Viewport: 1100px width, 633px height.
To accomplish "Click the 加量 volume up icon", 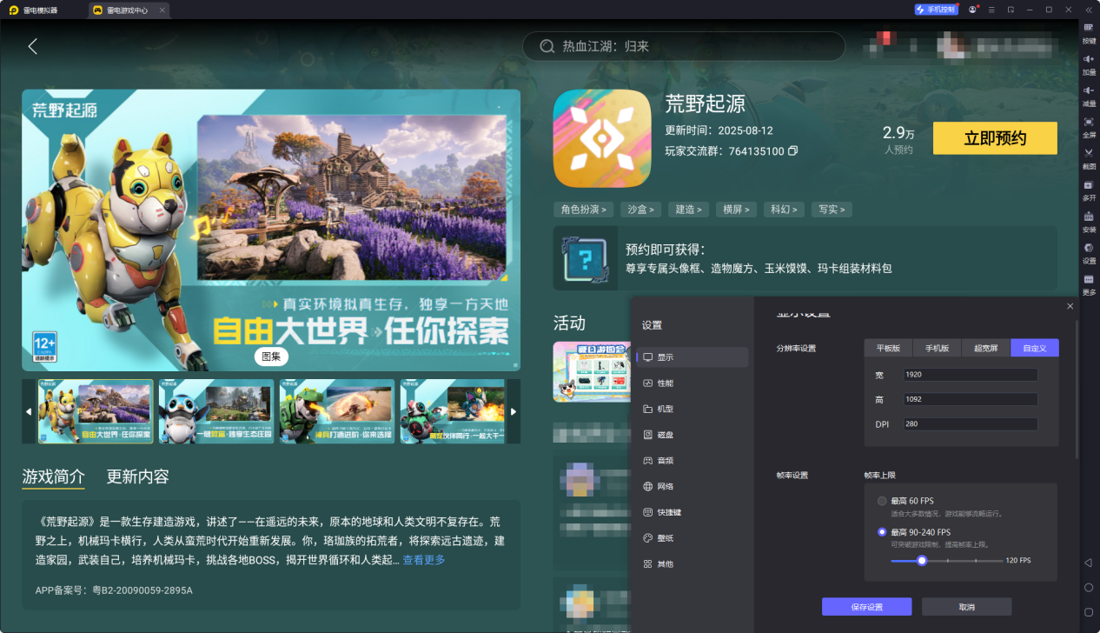I will click(x=1089, y=64).
